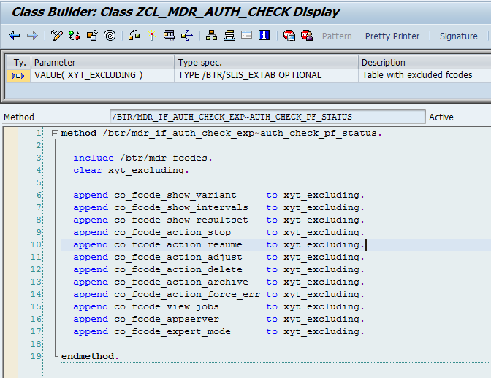Place cursor on 'include /btr/mdr_fcodes' line
Image resolution: width=491 pixels, height=378 pixels.
pos(142,158)
